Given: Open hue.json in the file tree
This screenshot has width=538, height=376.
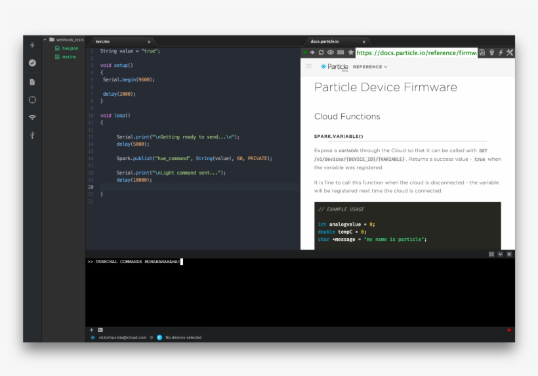Looking at the screenshot, I should point(66,49).
